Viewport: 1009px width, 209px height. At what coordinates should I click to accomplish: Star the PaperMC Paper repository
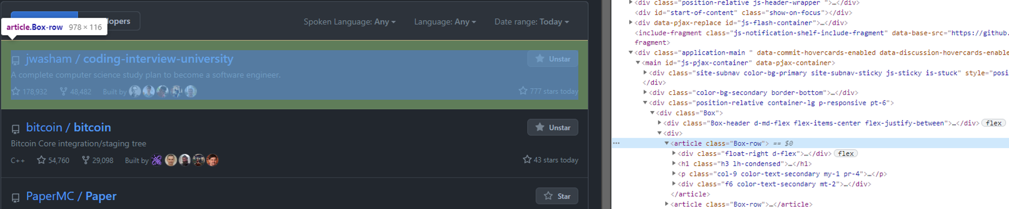coord(557,196)
